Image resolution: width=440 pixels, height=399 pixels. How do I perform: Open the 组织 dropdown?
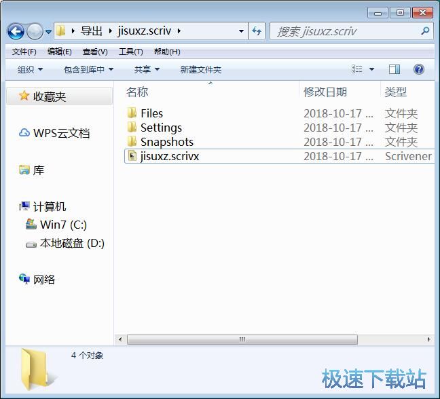(30, 69)
